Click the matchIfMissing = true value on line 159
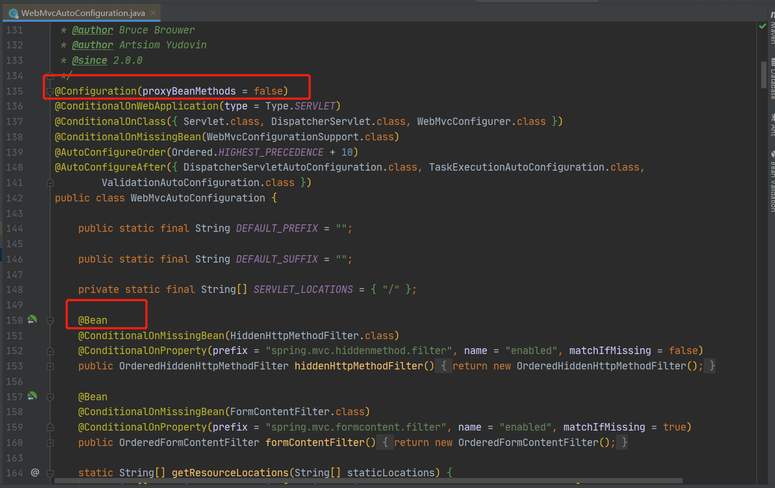 click(674, 427)
